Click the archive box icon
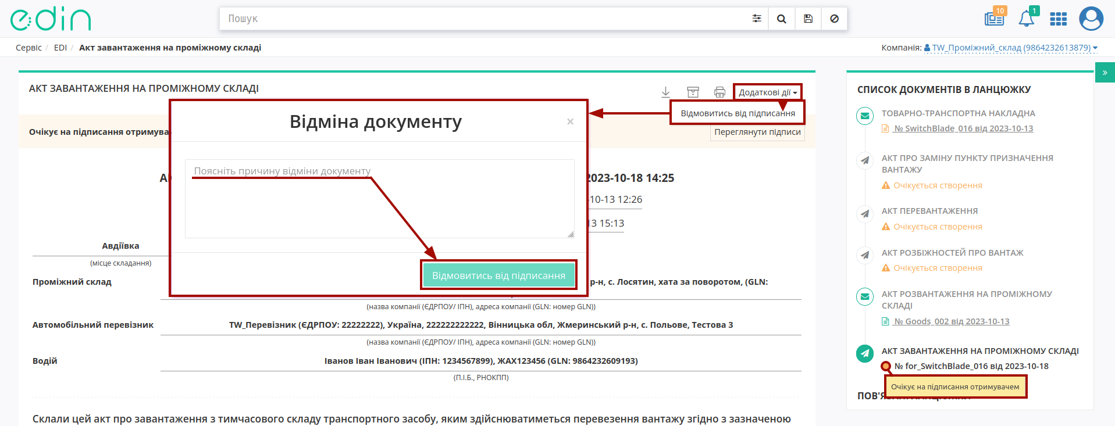 tap(693, 92)
